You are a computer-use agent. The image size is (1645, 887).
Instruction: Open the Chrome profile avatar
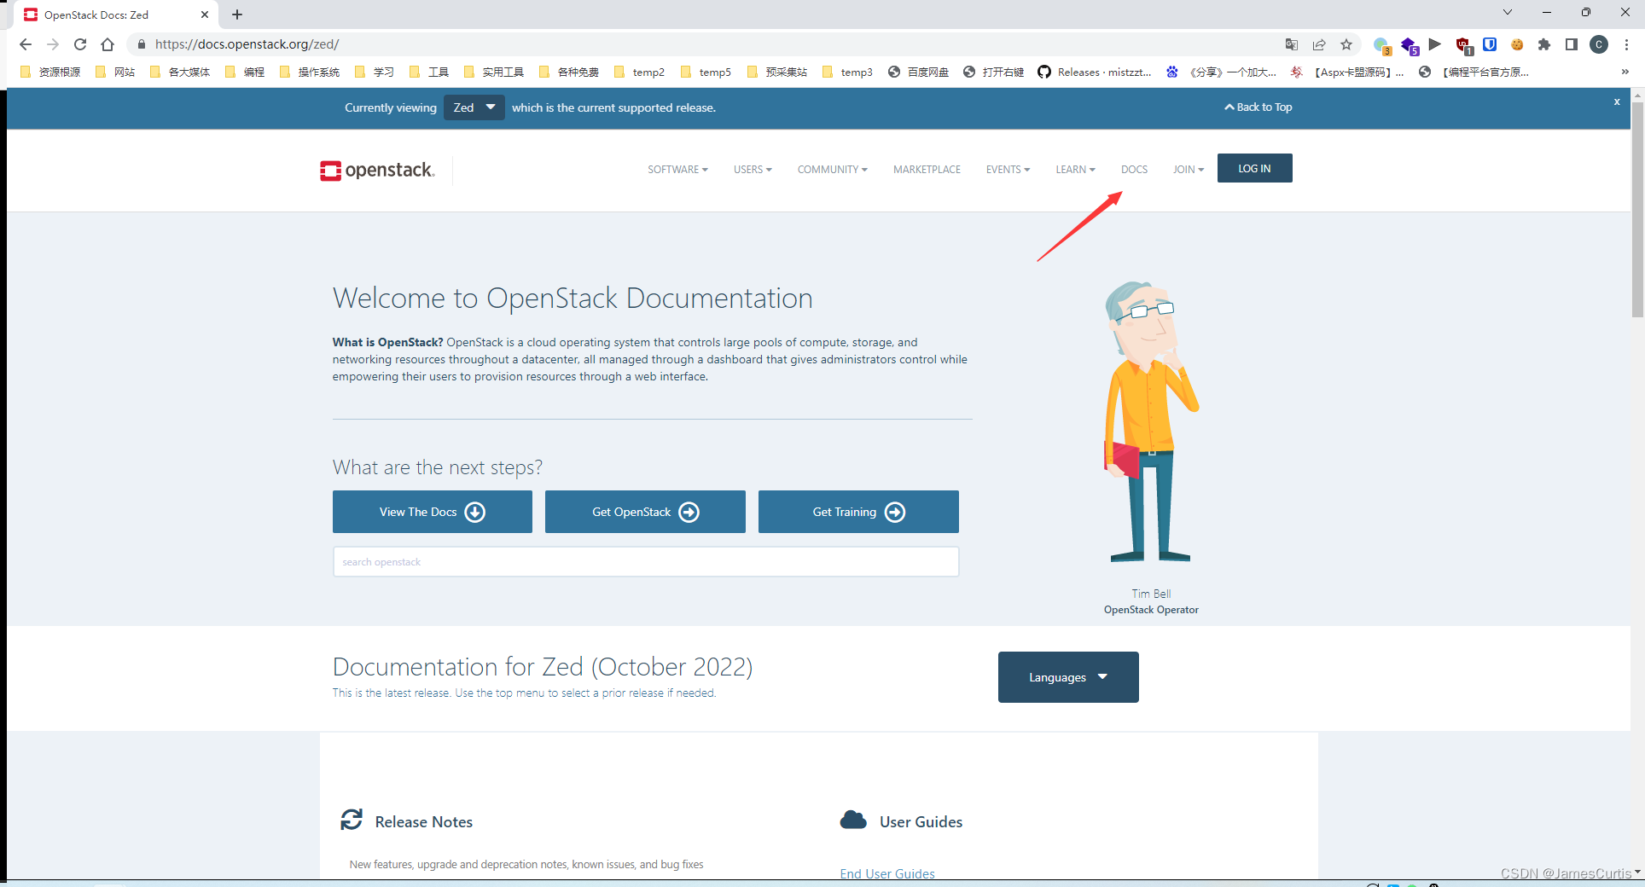(1599, 44)
